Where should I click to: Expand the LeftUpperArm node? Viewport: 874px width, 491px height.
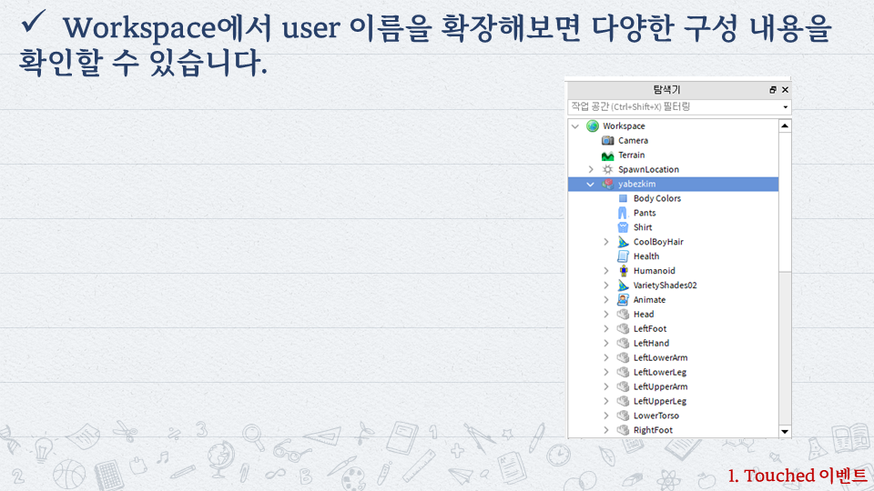click(x=606, y=386)
